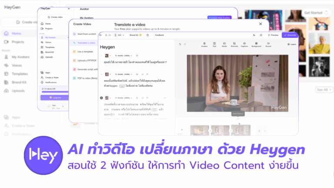This screenshot has height=188, width=334.
Task: Click videos left progress bar
Action: pyautogui.click(x=55, y=92)
